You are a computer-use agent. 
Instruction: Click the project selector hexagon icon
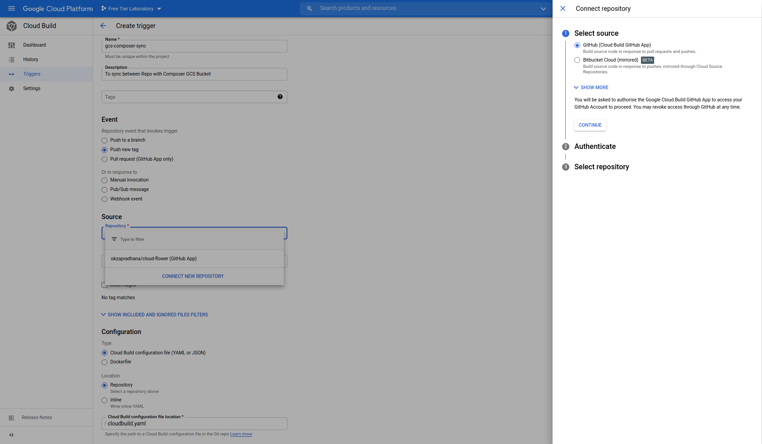(x=104, y=9)
